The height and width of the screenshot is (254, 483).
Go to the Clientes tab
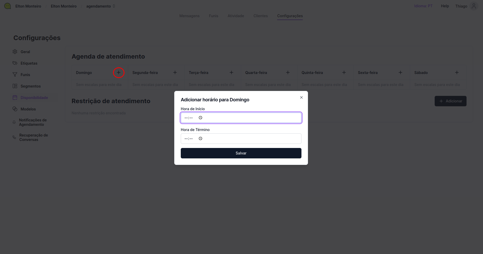point(260,16)
